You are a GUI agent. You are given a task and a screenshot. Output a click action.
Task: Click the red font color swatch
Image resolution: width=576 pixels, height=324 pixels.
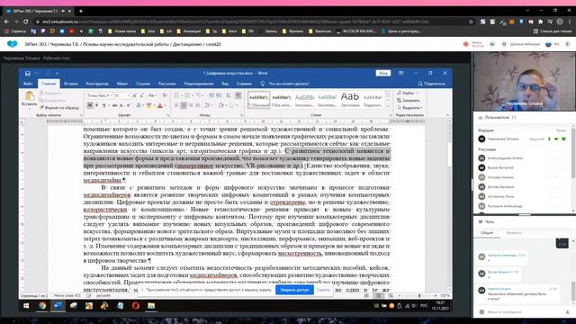[159, 105]
